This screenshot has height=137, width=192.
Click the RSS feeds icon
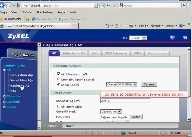(x=116, y=26)
